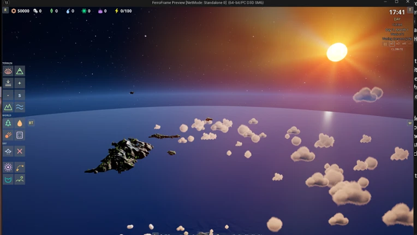Click the plus brush size button
This screenshot has height=235, width=417.
(20, 83)
